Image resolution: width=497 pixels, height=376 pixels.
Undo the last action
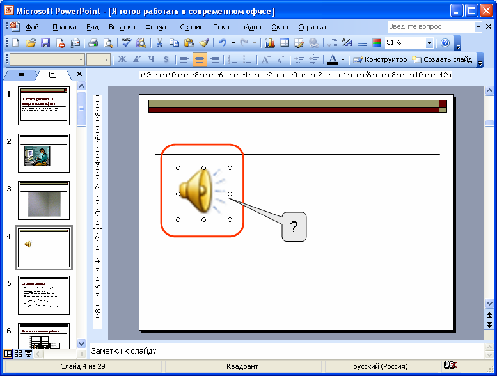(223, 43)
